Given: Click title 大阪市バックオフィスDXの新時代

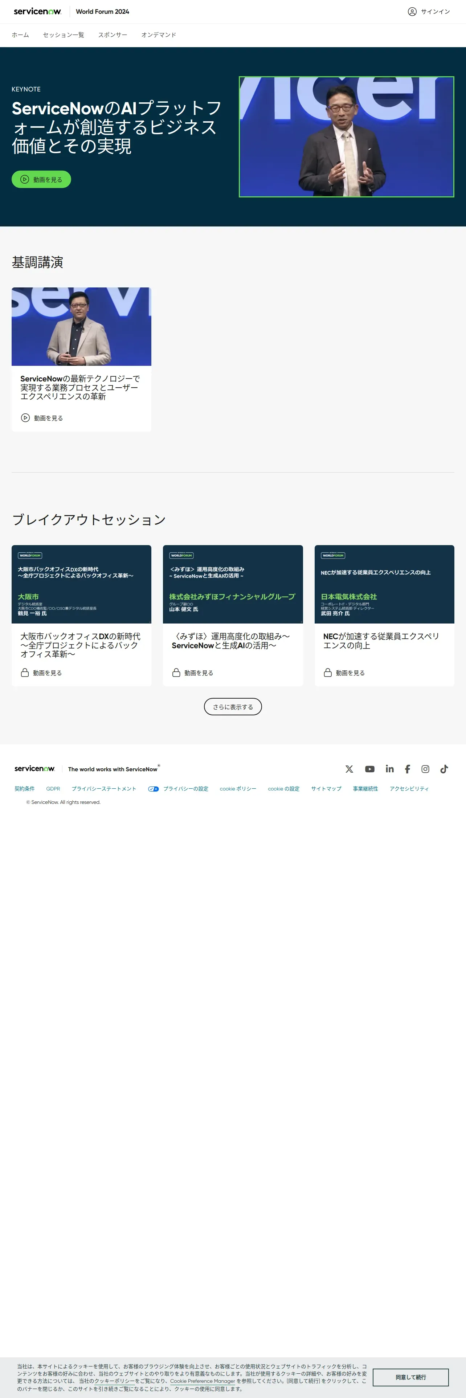Looking at the screenshot, I should pos(80,645).
